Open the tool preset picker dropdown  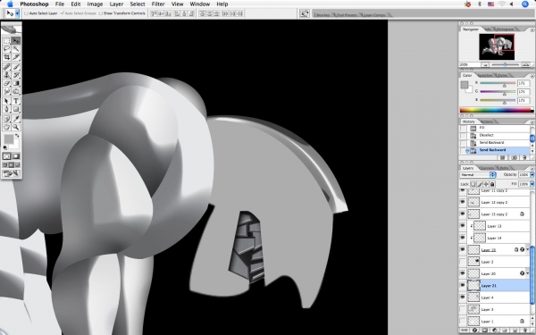click(18, 13)
